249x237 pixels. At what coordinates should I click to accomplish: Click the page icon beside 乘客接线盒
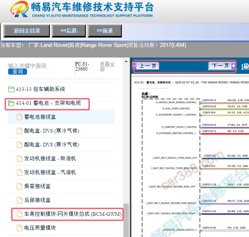(20, 186)
